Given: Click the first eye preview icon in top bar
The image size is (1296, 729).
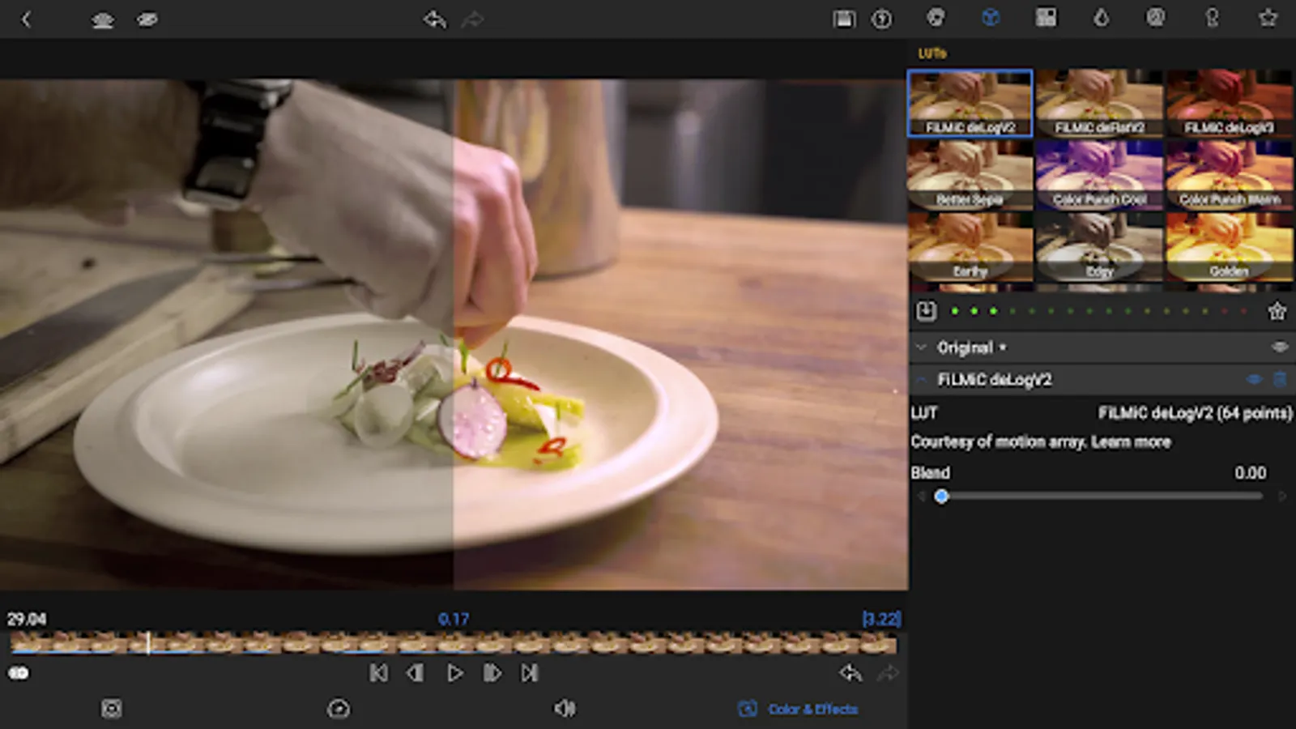Looking at the screenshot, I should 102,19.
